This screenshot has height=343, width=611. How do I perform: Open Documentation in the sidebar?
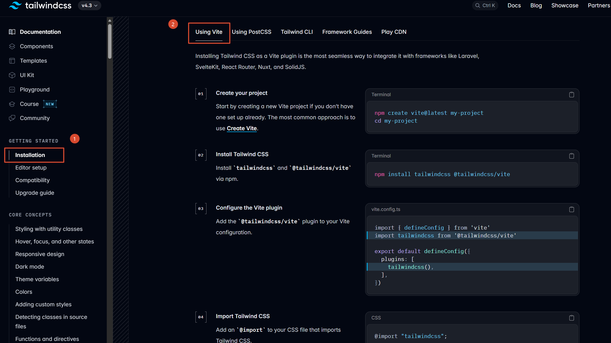coord(40,32)
